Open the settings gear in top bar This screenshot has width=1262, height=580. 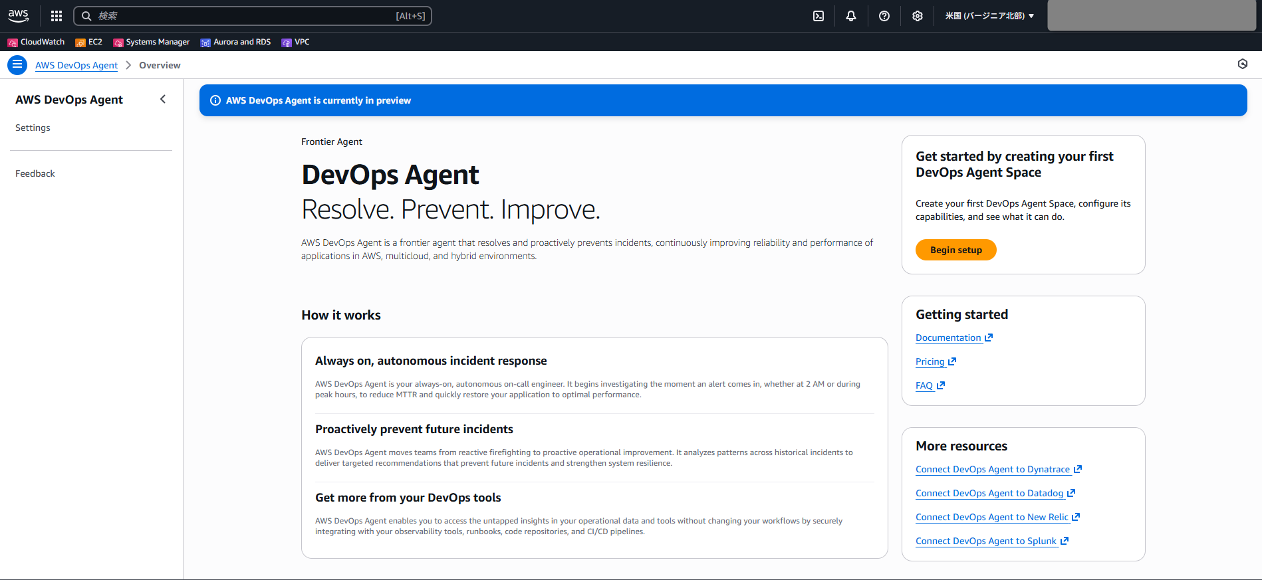coord(918,16)
